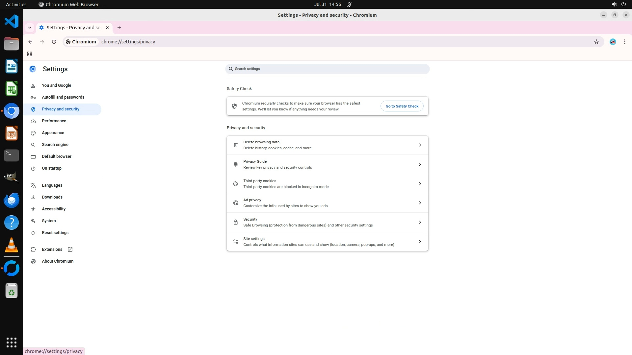Screen dimensions: 632x355
Task: Reload the settings page
Action: (54, 42)
